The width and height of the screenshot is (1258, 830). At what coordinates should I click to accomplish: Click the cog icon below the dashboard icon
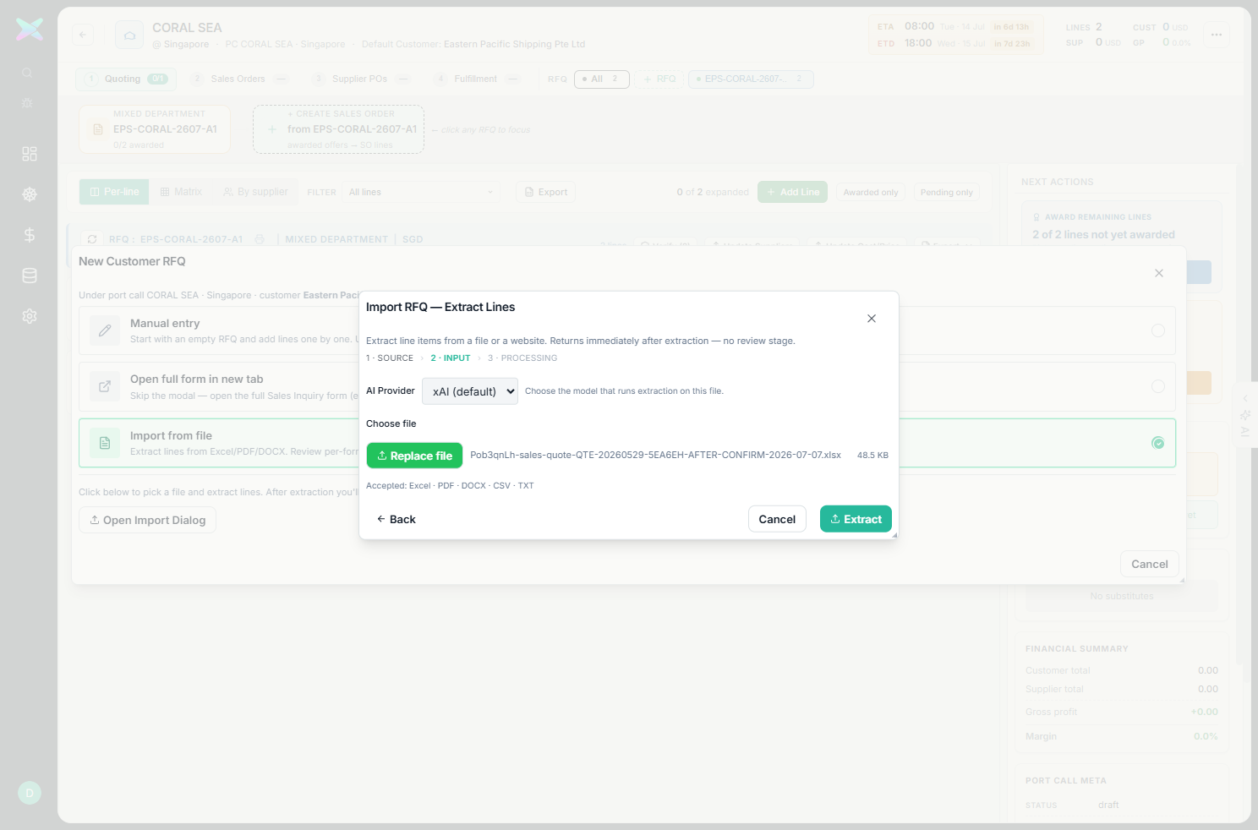[x=30, y=194]
